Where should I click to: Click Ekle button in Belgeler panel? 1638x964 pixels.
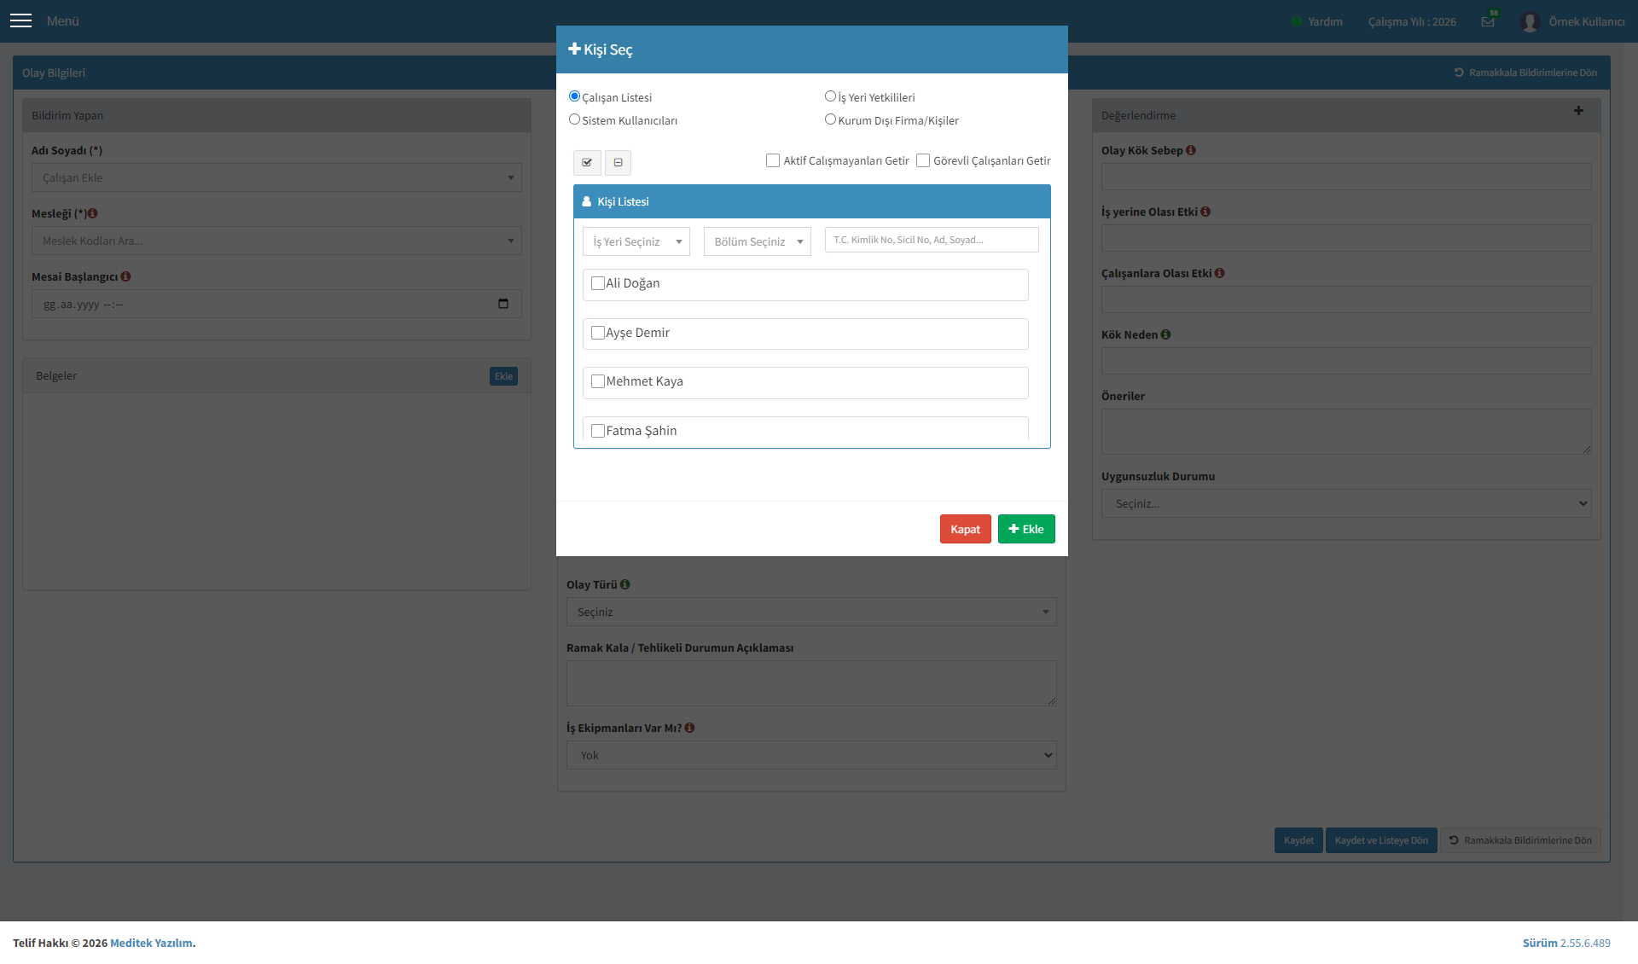pos(503,376)
